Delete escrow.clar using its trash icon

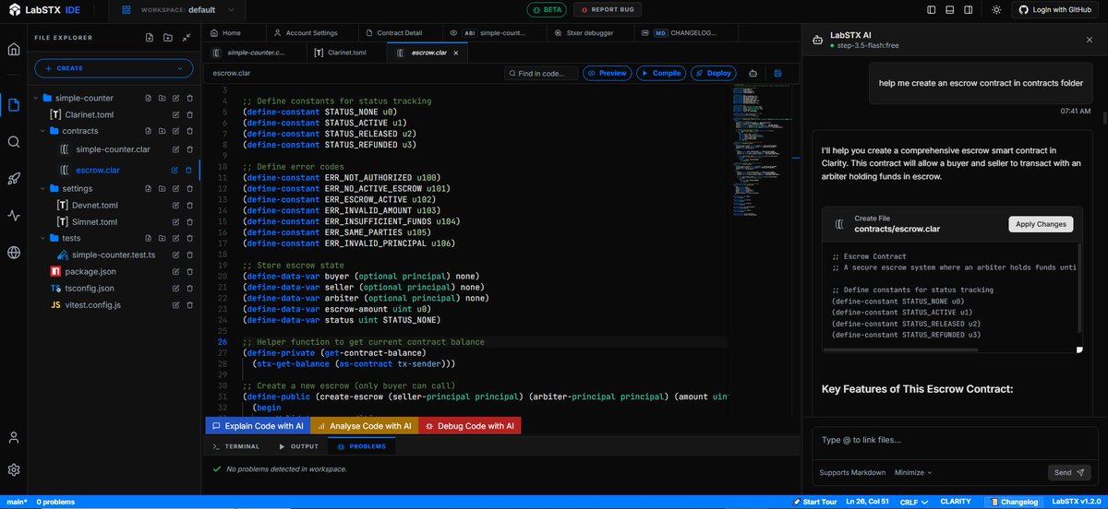189,170
